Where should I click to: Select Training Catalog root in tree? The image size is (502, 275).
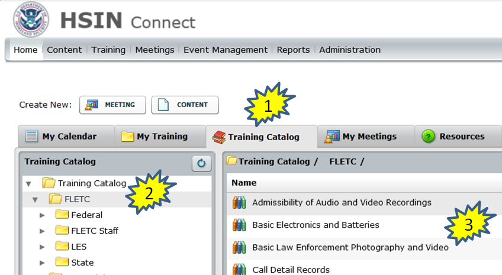point(92,183)
